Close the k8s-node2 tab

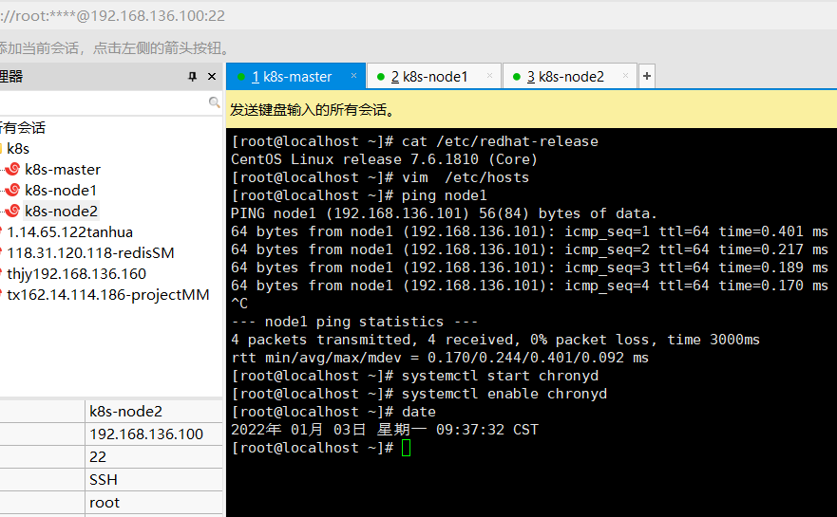tap(625, 76)
